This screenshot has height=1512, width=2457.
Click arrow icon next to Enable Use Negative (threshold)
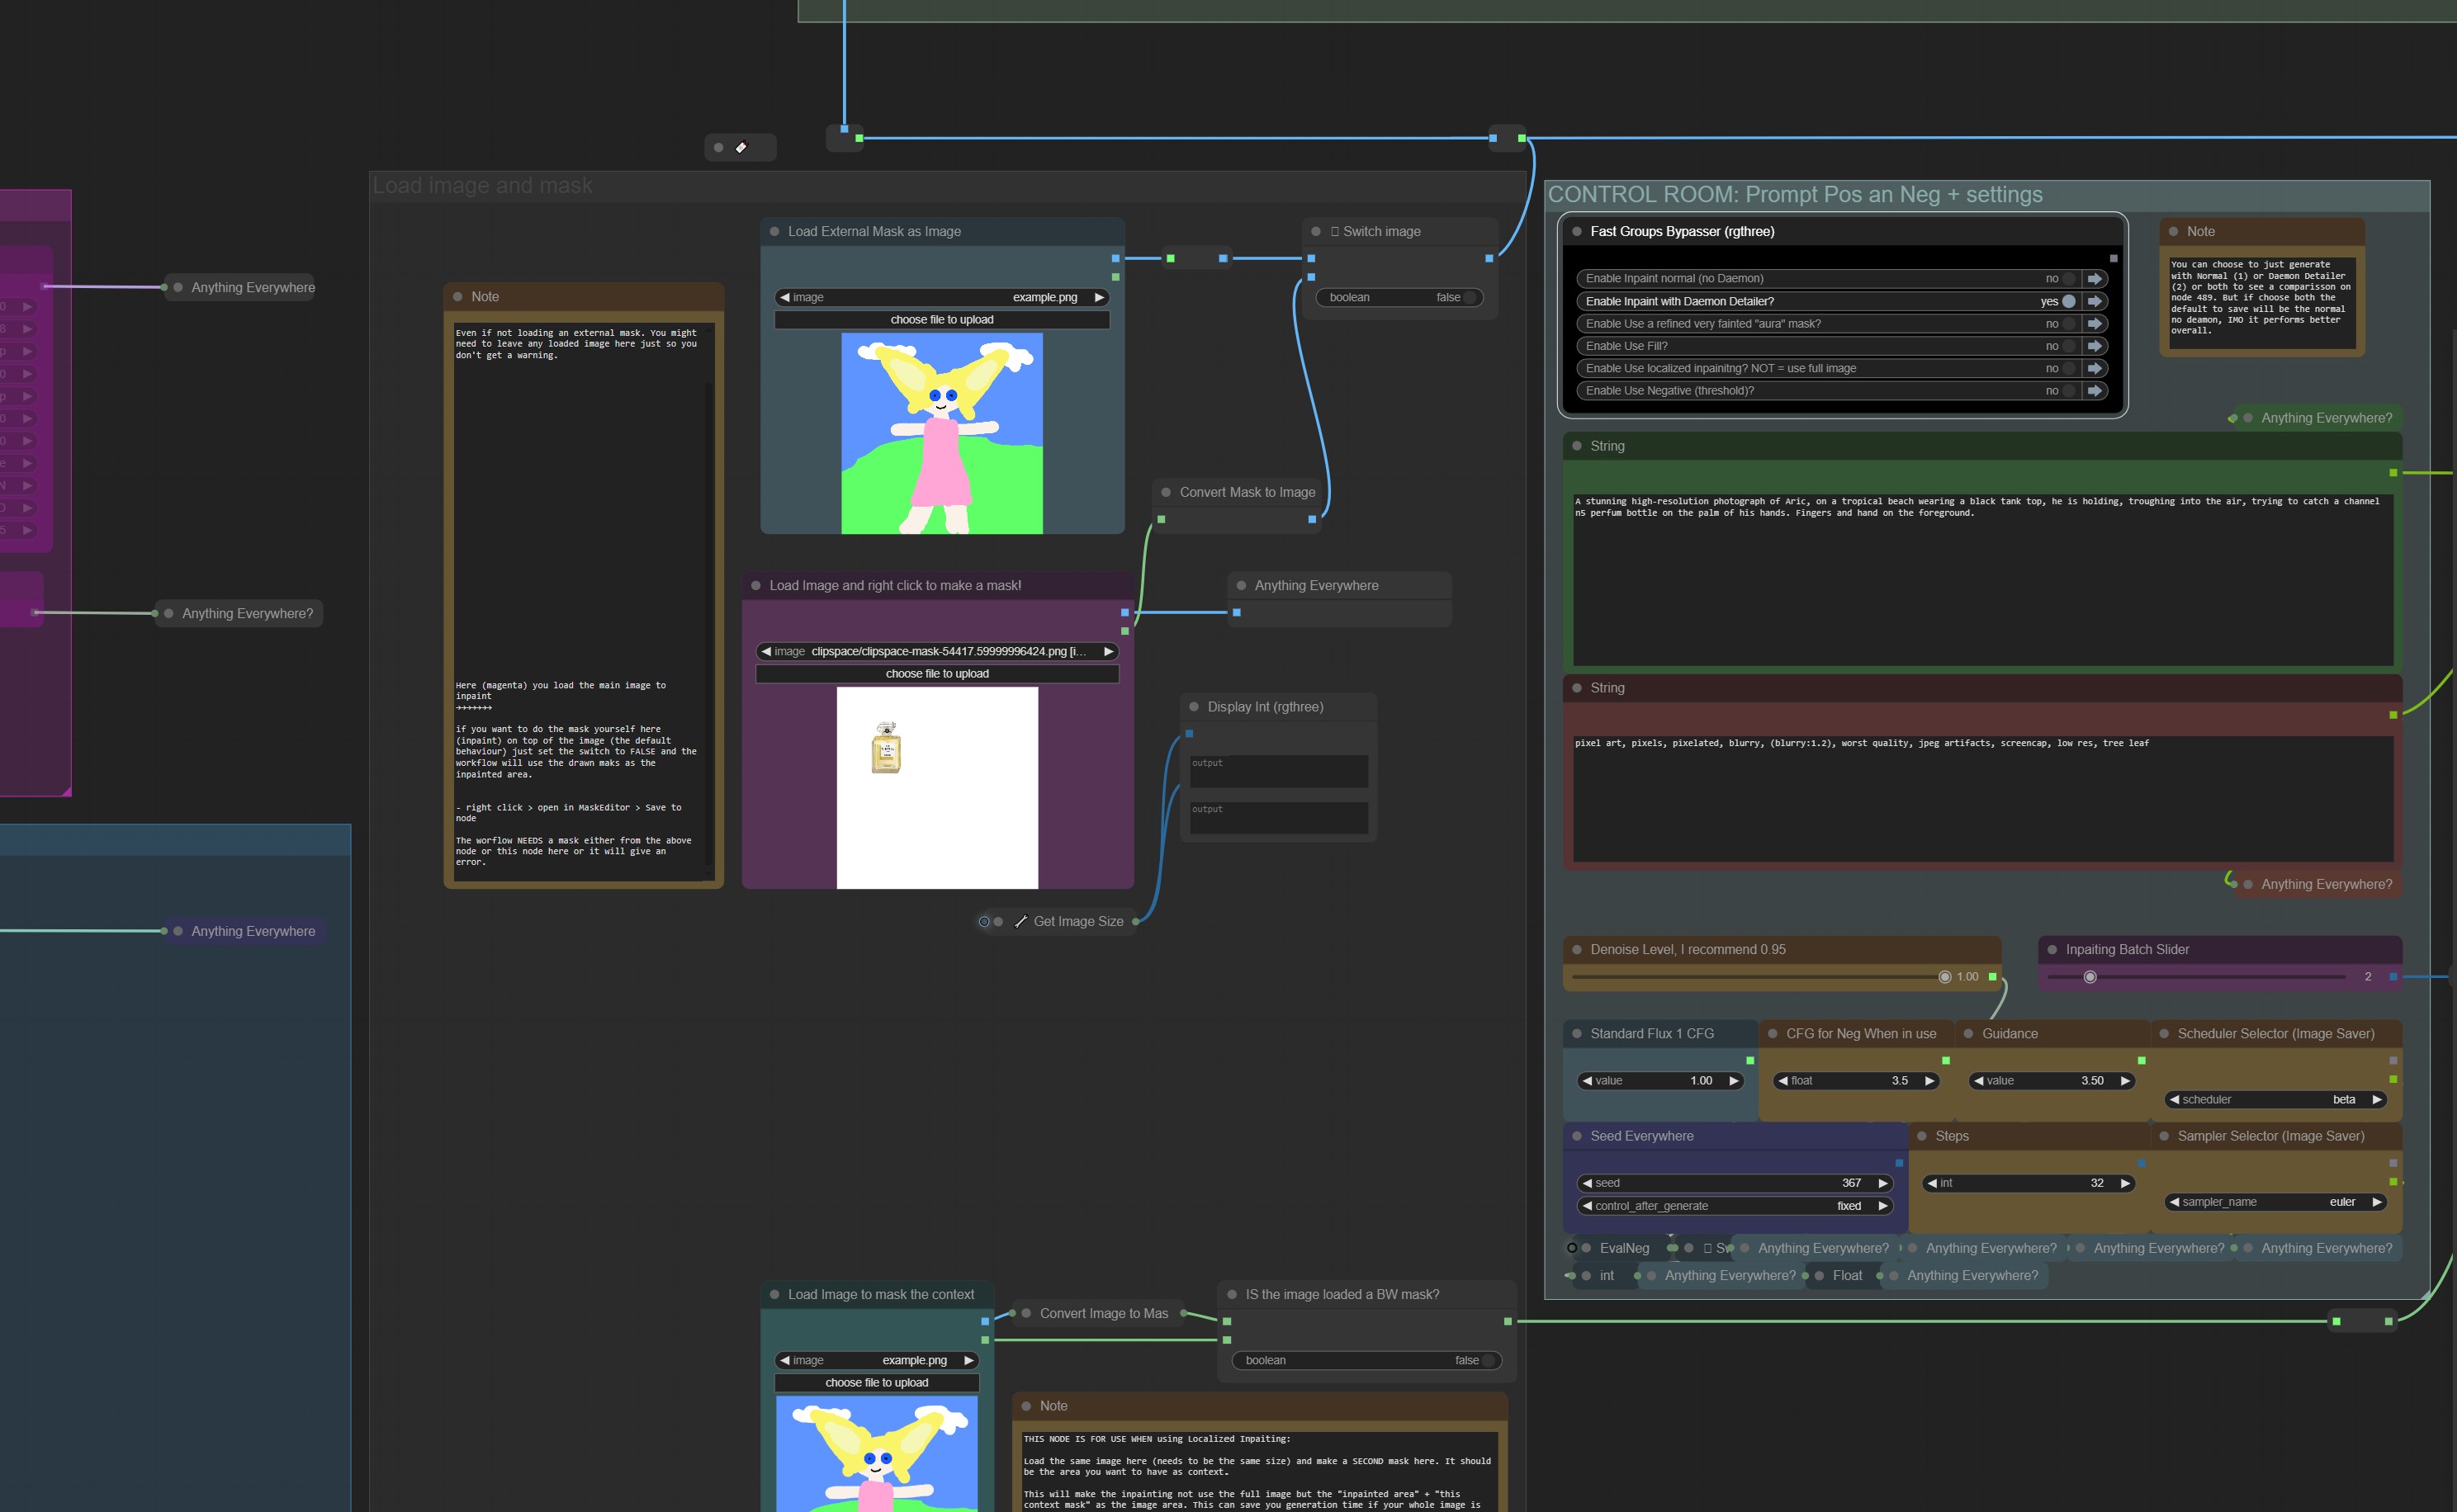coord(2094,391)
